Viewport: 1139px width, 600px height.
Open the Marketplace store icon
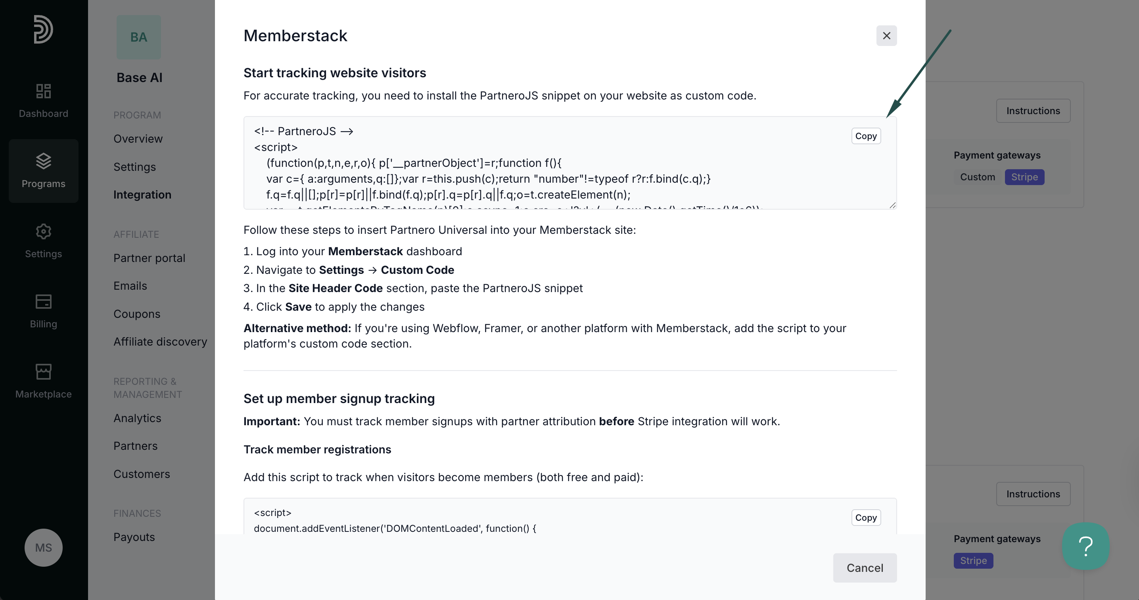tap(43, 372)
